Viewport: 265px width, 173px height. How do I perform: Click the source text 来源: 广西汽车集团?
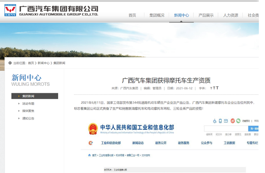[x=125, y=88]
